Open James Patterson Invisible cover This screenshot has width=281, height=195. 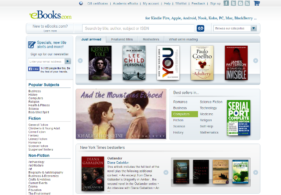click(x=236, y=63)
